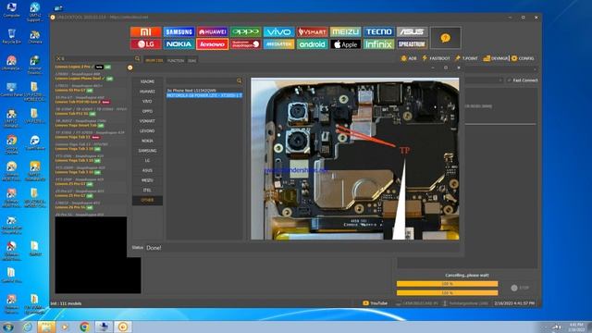The width and height of the screenshot is (592, 333).
Task: Clear search with the X icon
Action: pos(58,58)
